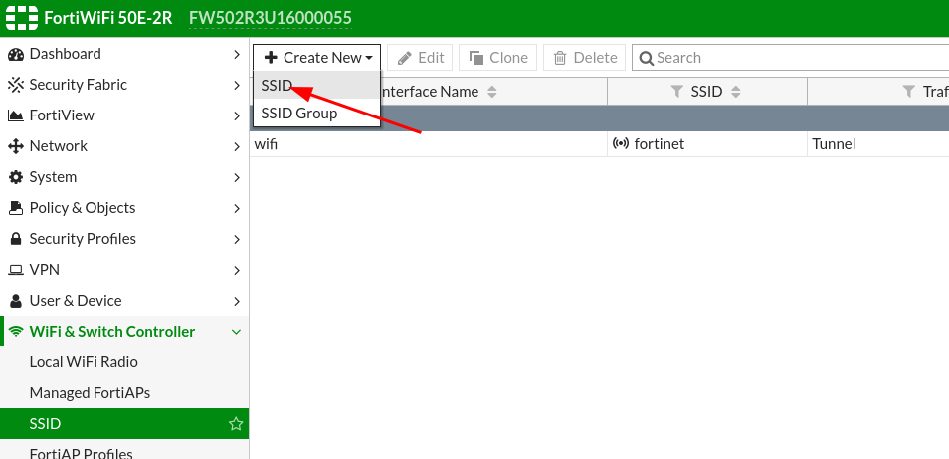This screenshot has height=459, width=949.
Task: Open Managed FortiAPs page
Action: 90,393
